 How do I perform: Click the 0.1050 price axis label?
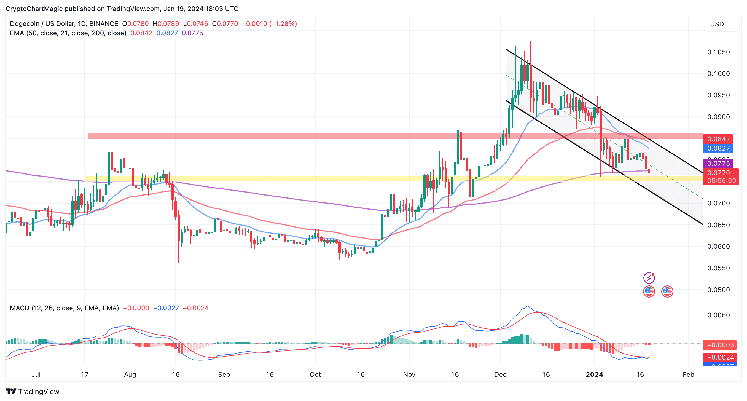[x=718, y=52]
